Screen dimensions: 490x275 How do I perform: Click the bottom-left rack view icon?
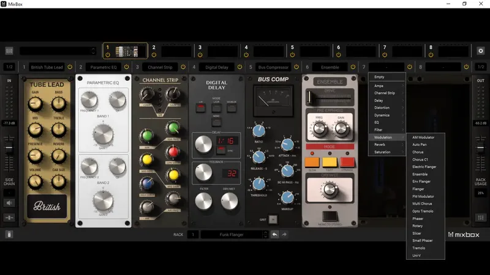(9, 235)
